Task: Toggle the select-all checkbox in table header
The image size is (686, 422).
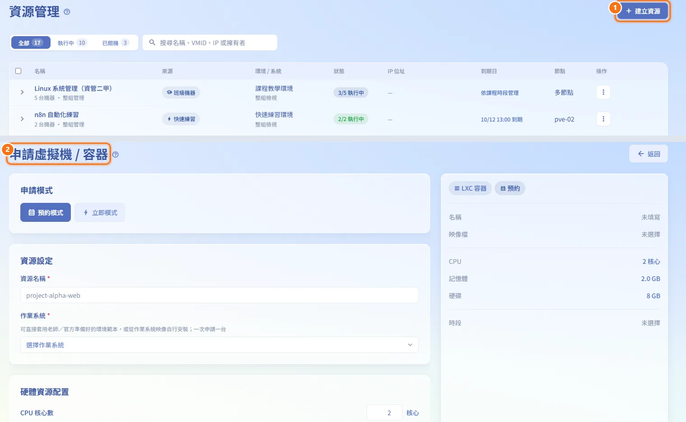Action: (19, 71)
